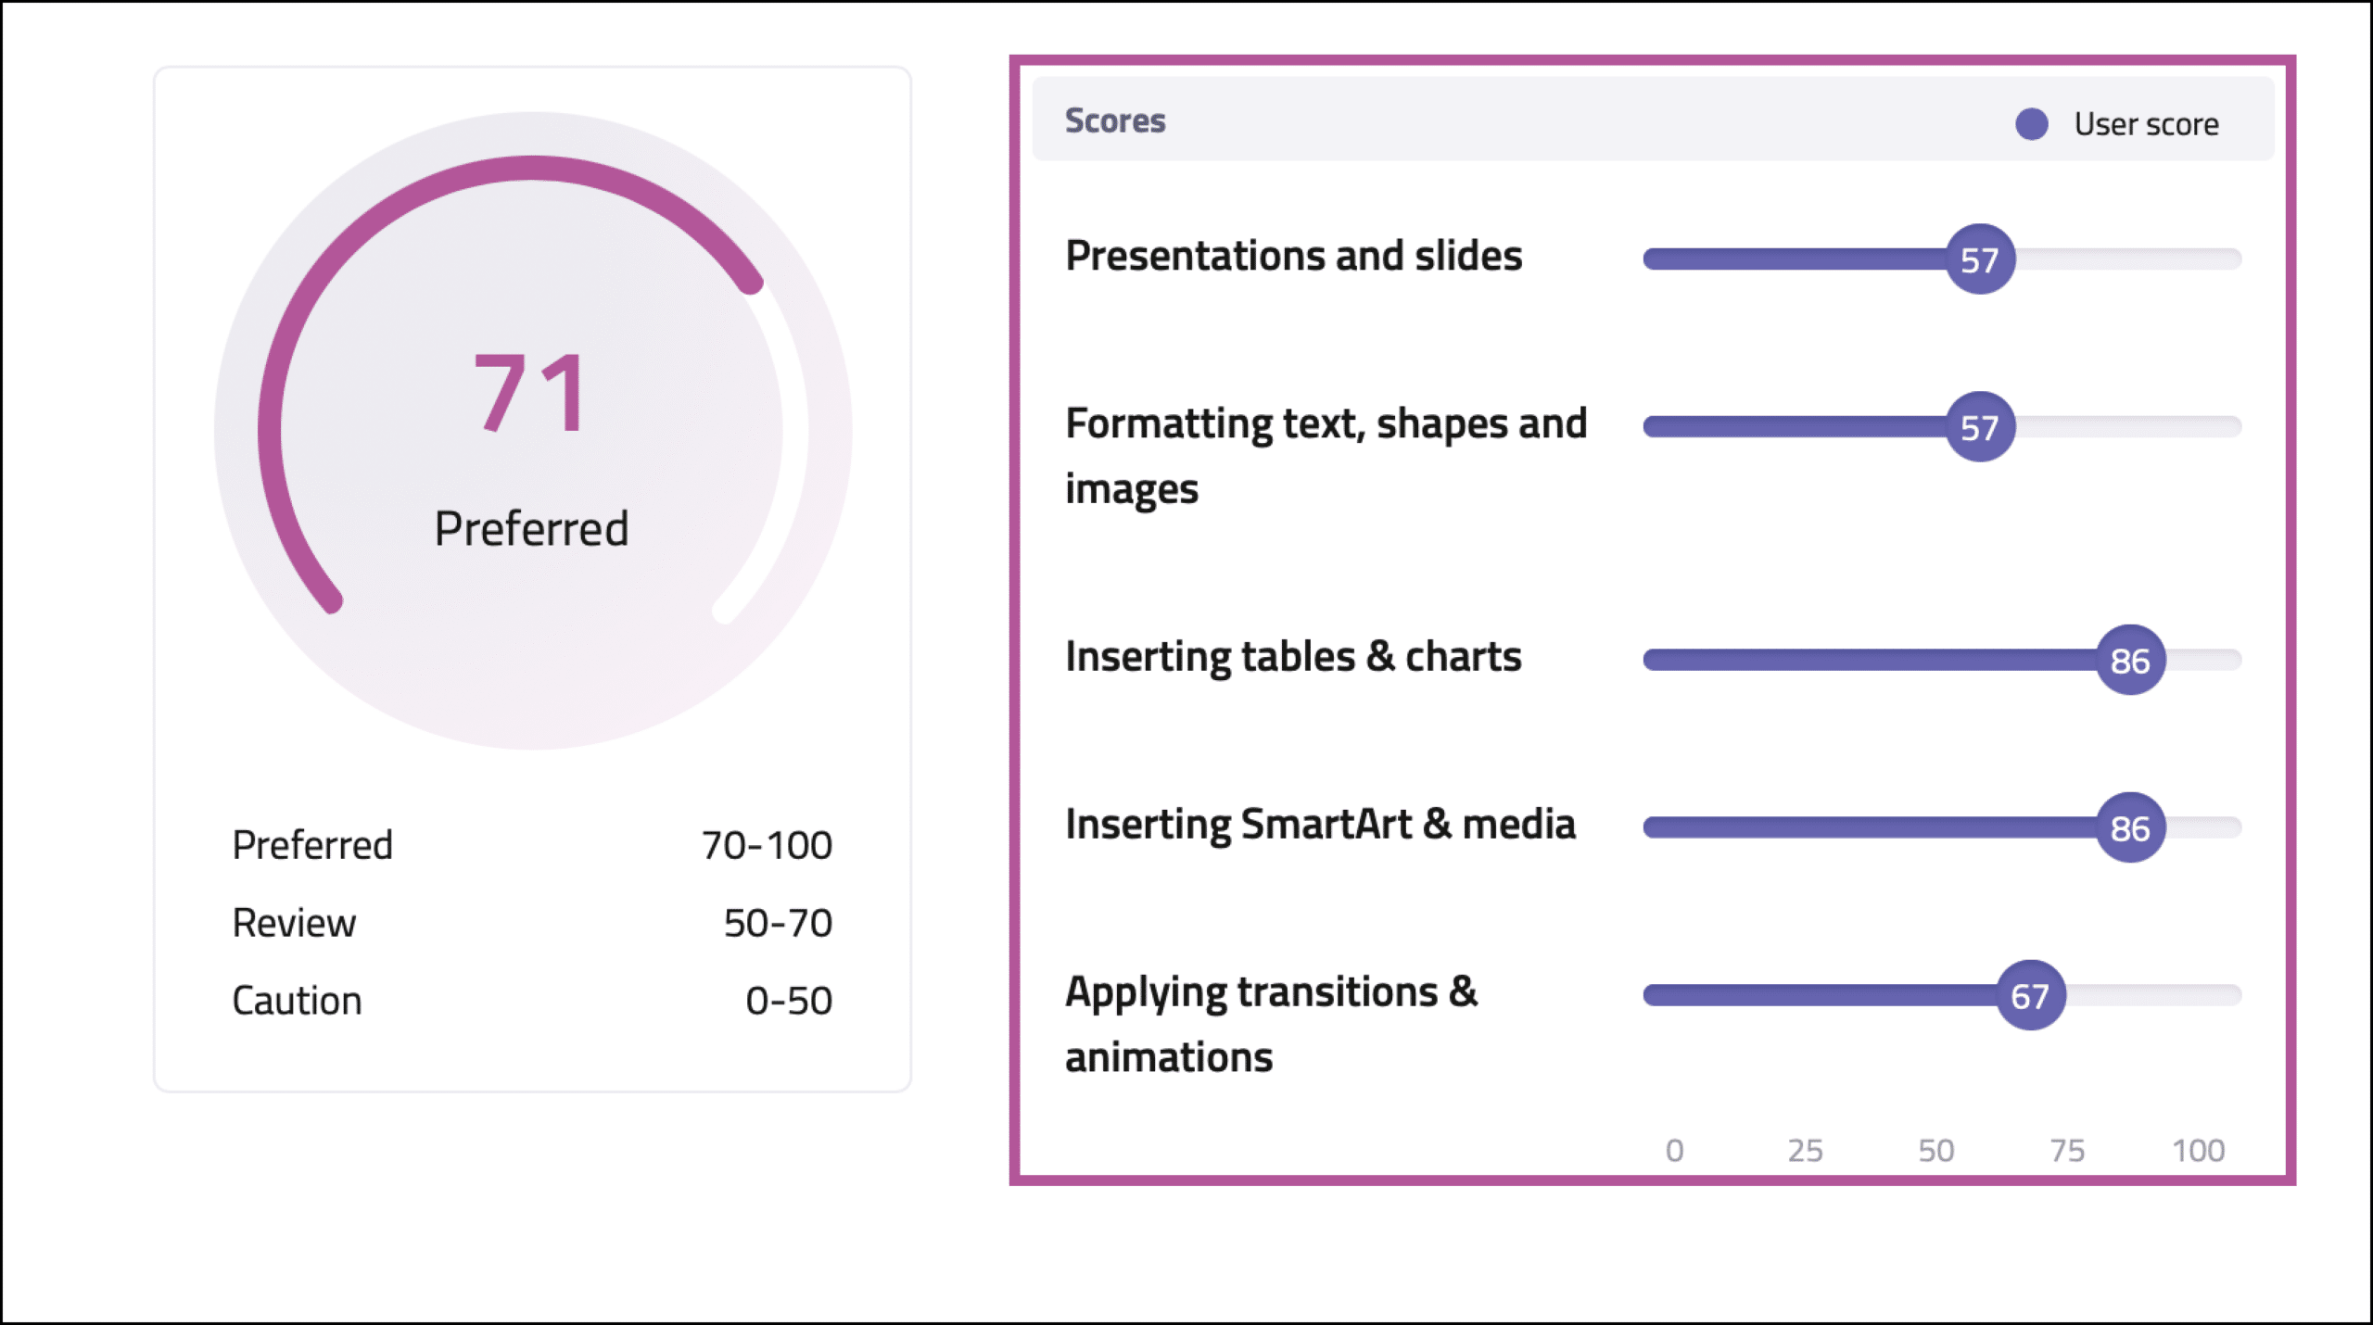This screenshot has width=2373, height=1325.
Task: Select the Review 50-70 legend row
Action: click(532, 923)
